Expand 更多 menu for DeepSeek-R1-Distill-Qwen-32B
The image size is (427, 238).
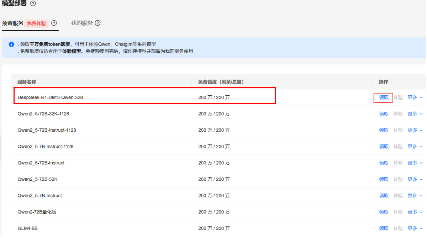(415, 97)
